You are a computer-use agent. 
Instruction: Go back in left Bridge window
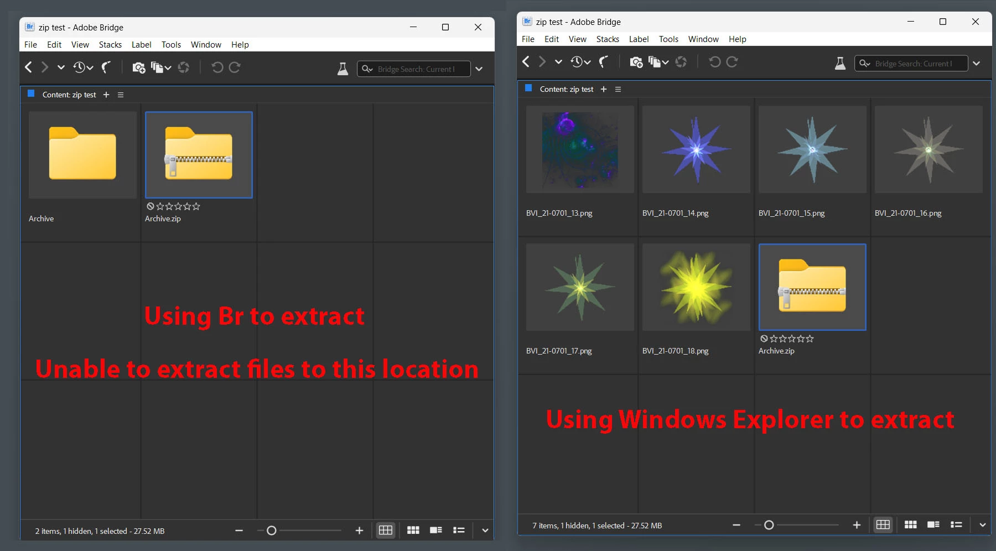coord(29,67)
